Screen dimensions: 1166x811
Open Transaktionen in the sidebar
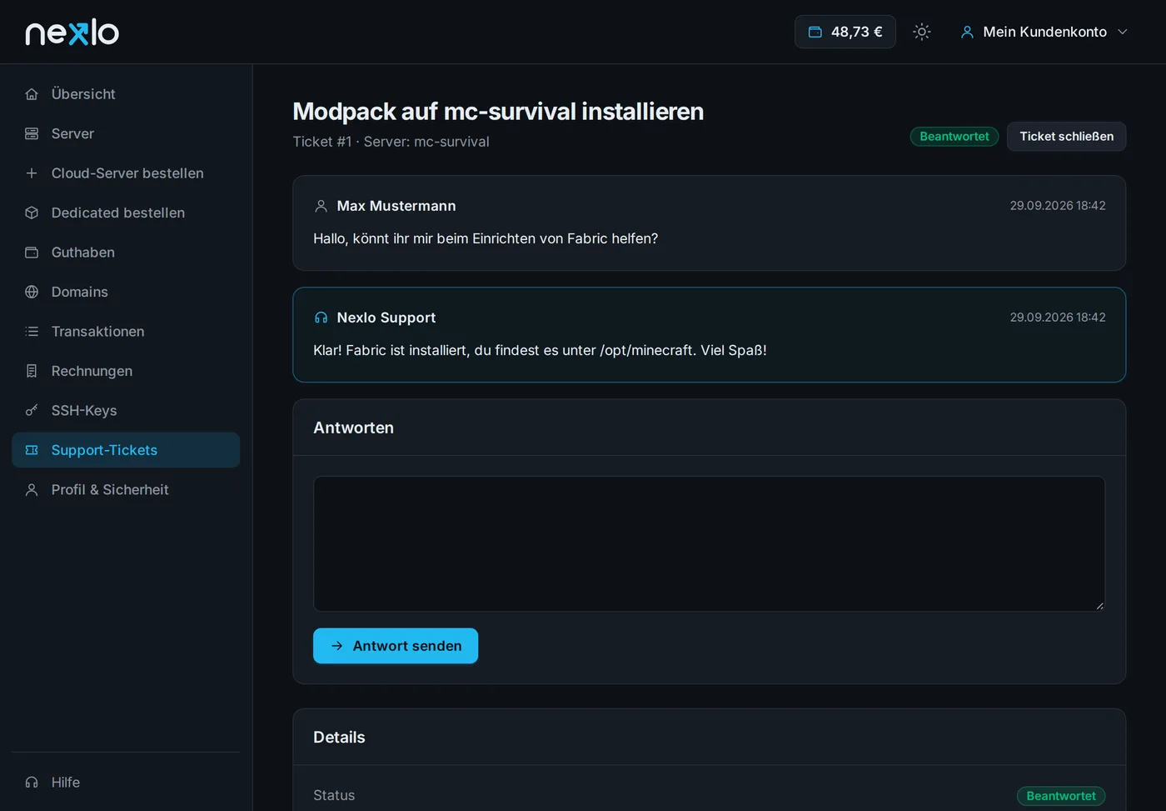pos(126,332)
